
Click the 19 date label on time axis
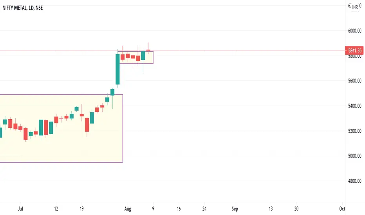81,209
